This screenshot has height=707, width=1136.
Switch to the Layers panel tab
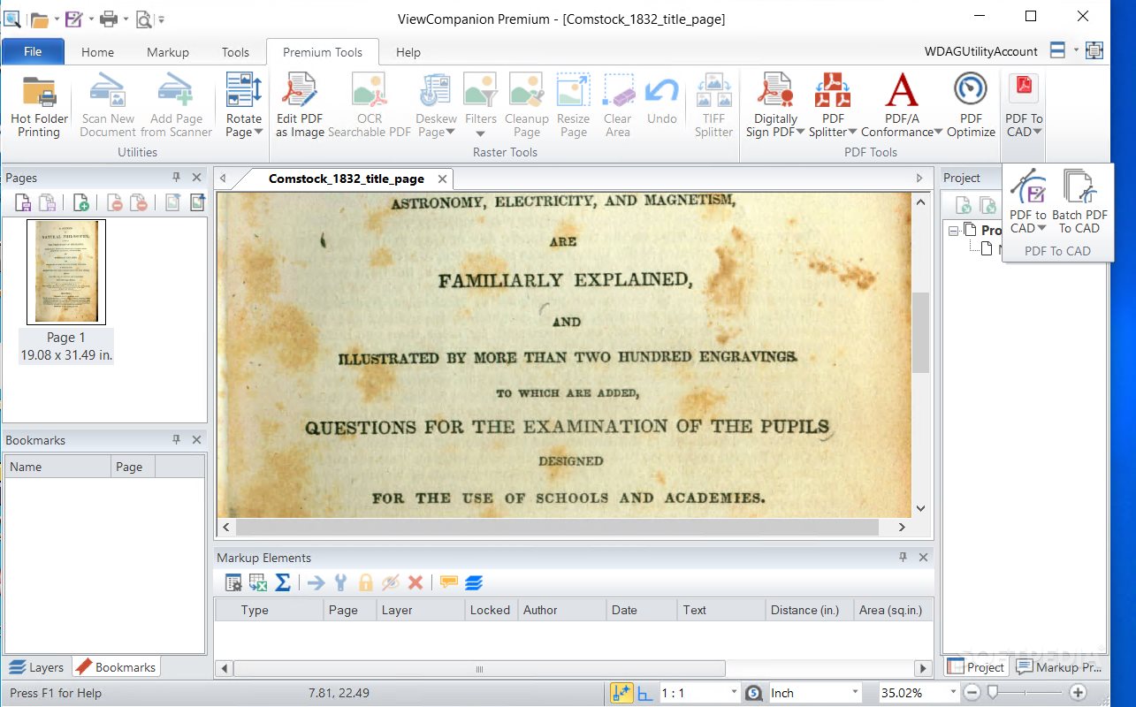[36, 667]
